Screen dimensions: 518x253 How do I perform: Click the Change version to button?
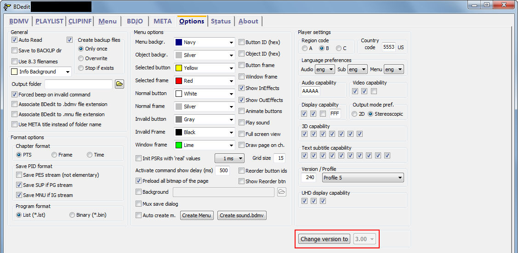coord(324,239)
